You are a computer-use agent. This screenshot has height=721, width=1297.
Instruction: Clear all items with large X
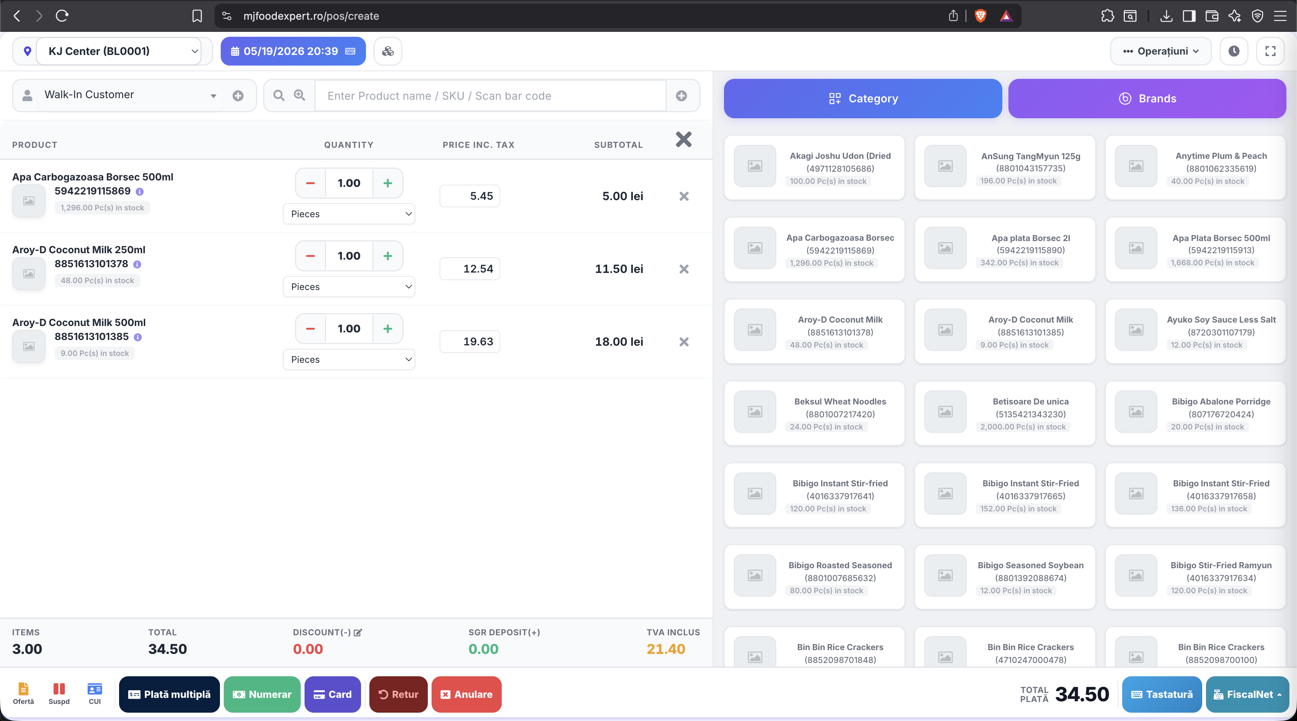[x=683, y=139]
